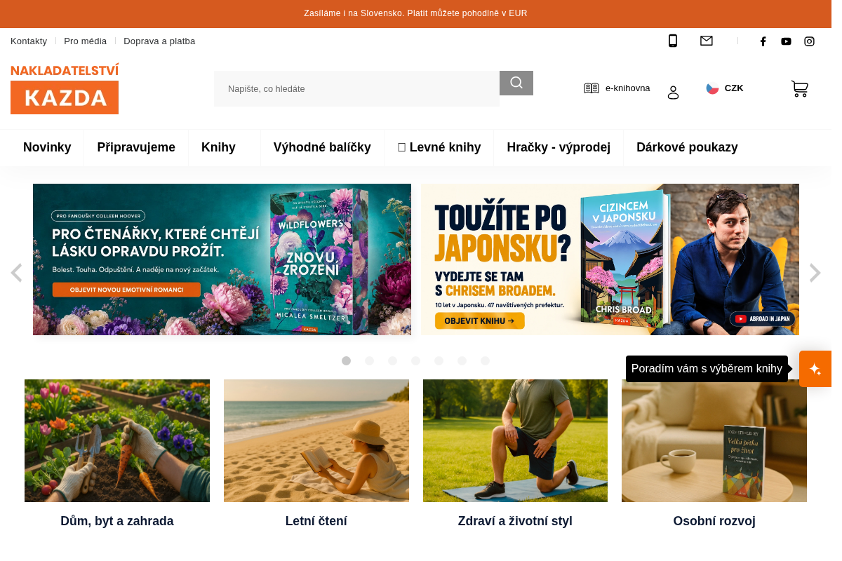Open the Instagram profile icon
This screenshot has width=842, height=561.
(809, 41)
